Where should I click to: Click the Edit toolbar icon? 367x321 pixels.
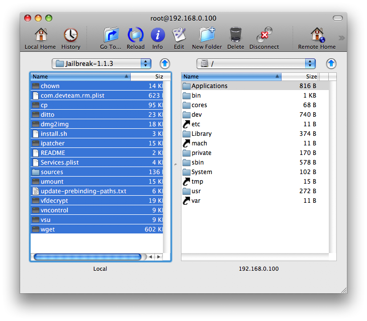point(179,36)
